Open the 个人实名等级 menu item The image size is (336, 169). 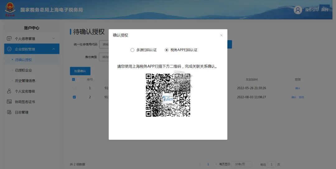pyautogui.click(x=25, y=91)
